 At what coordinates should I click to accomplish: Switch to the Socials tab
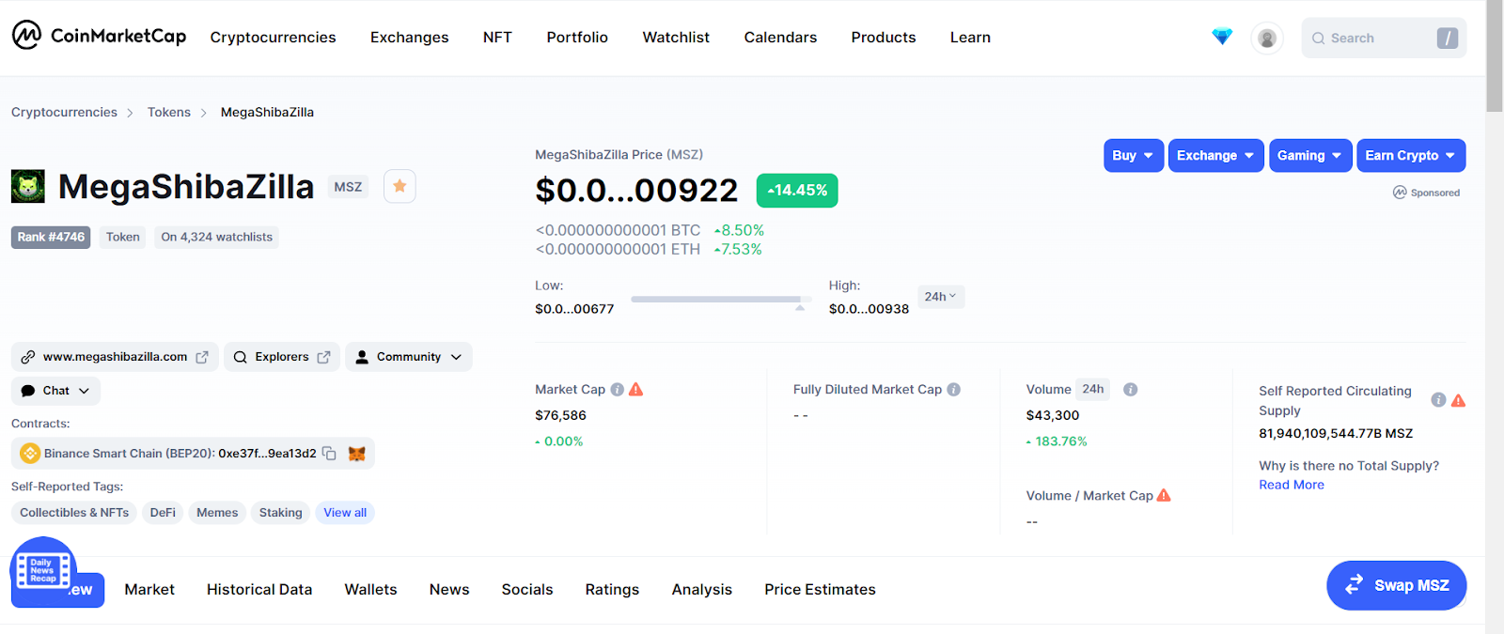point(527,590)
